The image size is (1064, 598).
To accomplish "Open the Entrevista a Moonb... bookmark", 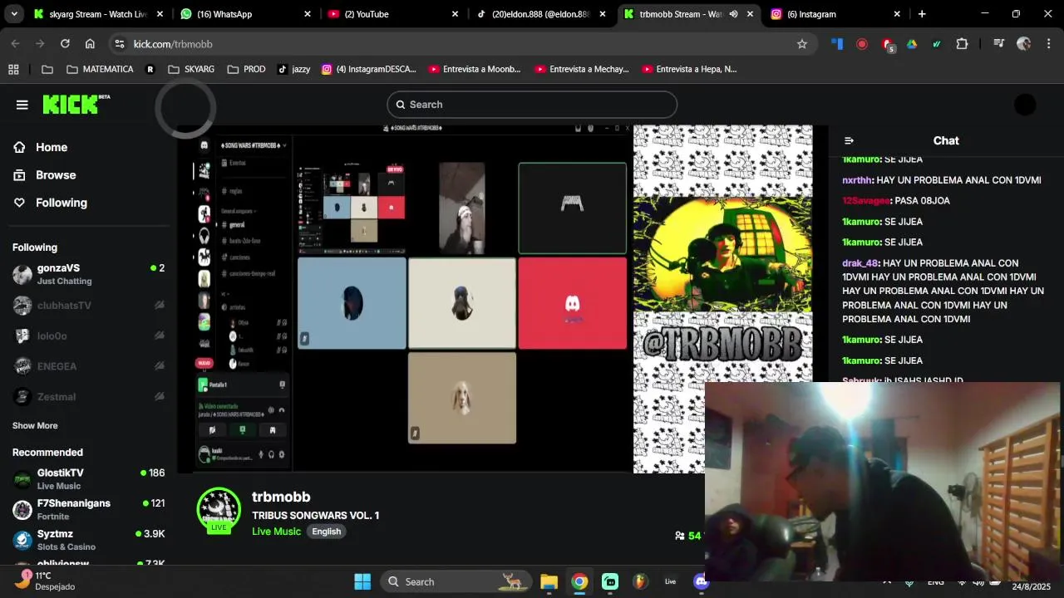I will tap(475, 69).
